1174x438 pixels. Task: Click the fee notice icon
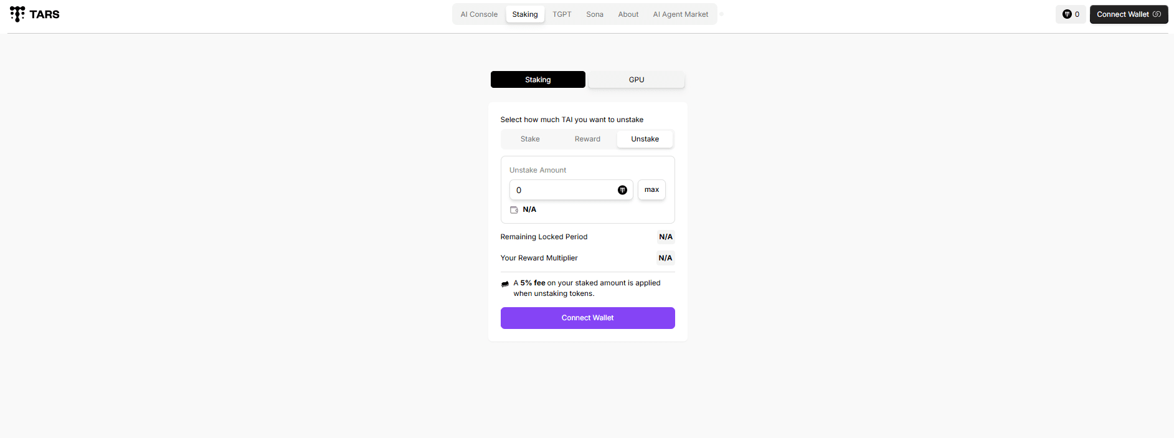pyautogui.click(x=505, y=283)
